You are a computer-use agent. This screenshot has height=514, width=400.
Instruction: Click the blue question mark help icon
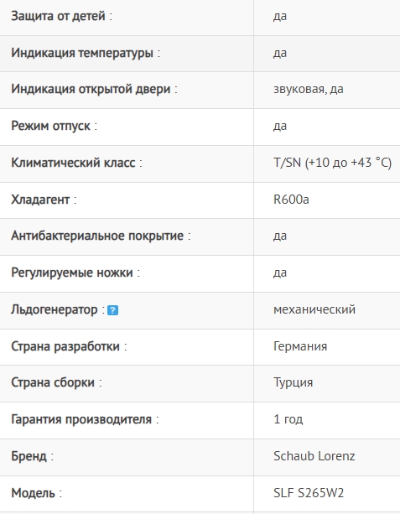pyautogui.click(x=112, y=310)
